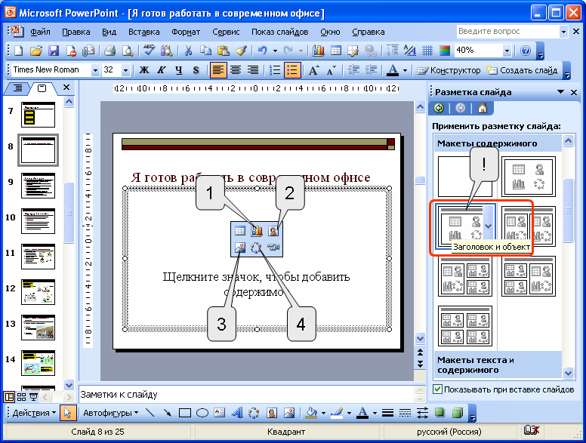Open the Автофигуры dropdown

110,413
